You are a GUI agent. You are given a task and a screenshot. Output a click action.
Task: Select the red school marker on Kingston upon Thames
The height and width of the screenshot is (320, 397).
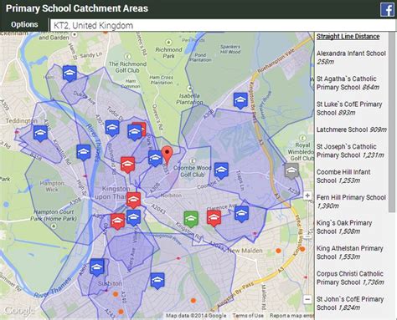tap(133, 200)
